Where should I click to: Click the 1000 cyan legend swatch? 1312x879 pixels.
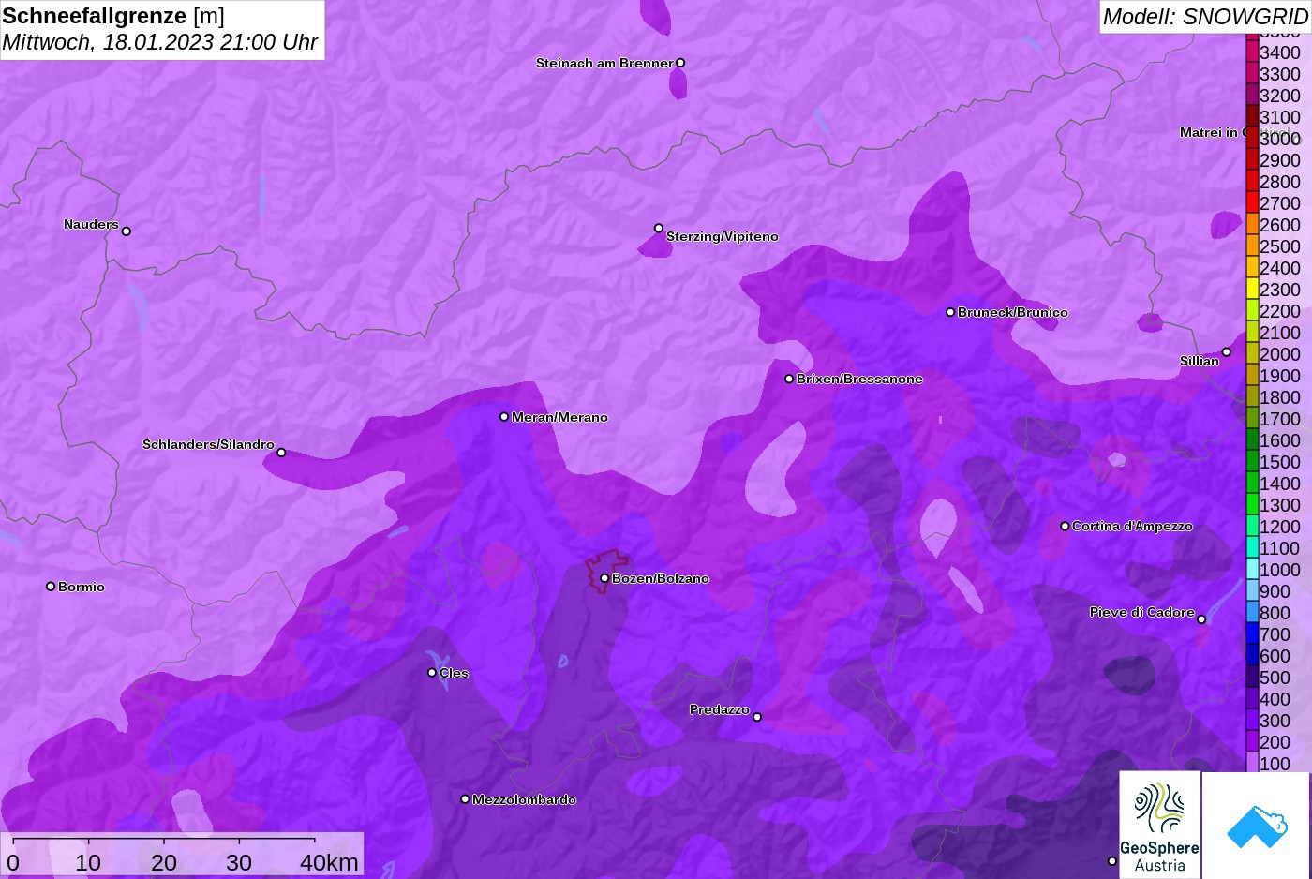pos(1252,568)
